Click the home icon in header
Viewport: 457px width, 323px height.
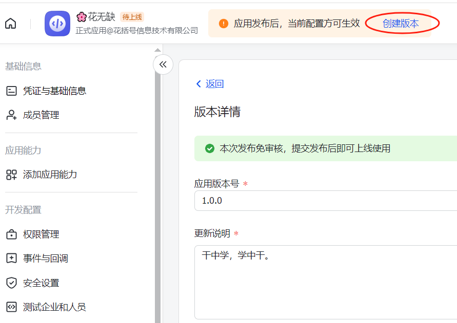10,24
